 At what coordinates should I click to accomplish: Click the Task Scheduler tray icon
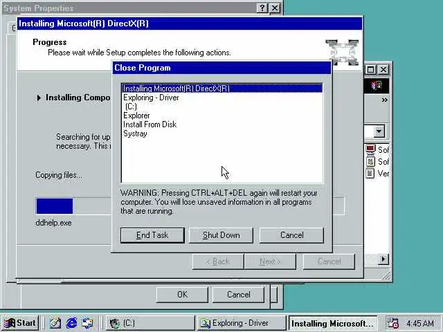pyautogui.click(x=392, y=323)
